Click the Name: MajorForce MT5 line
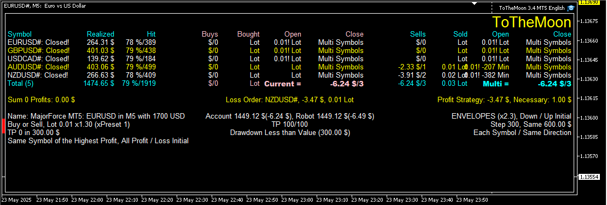607x205 pixels. [x=96, y=116]
